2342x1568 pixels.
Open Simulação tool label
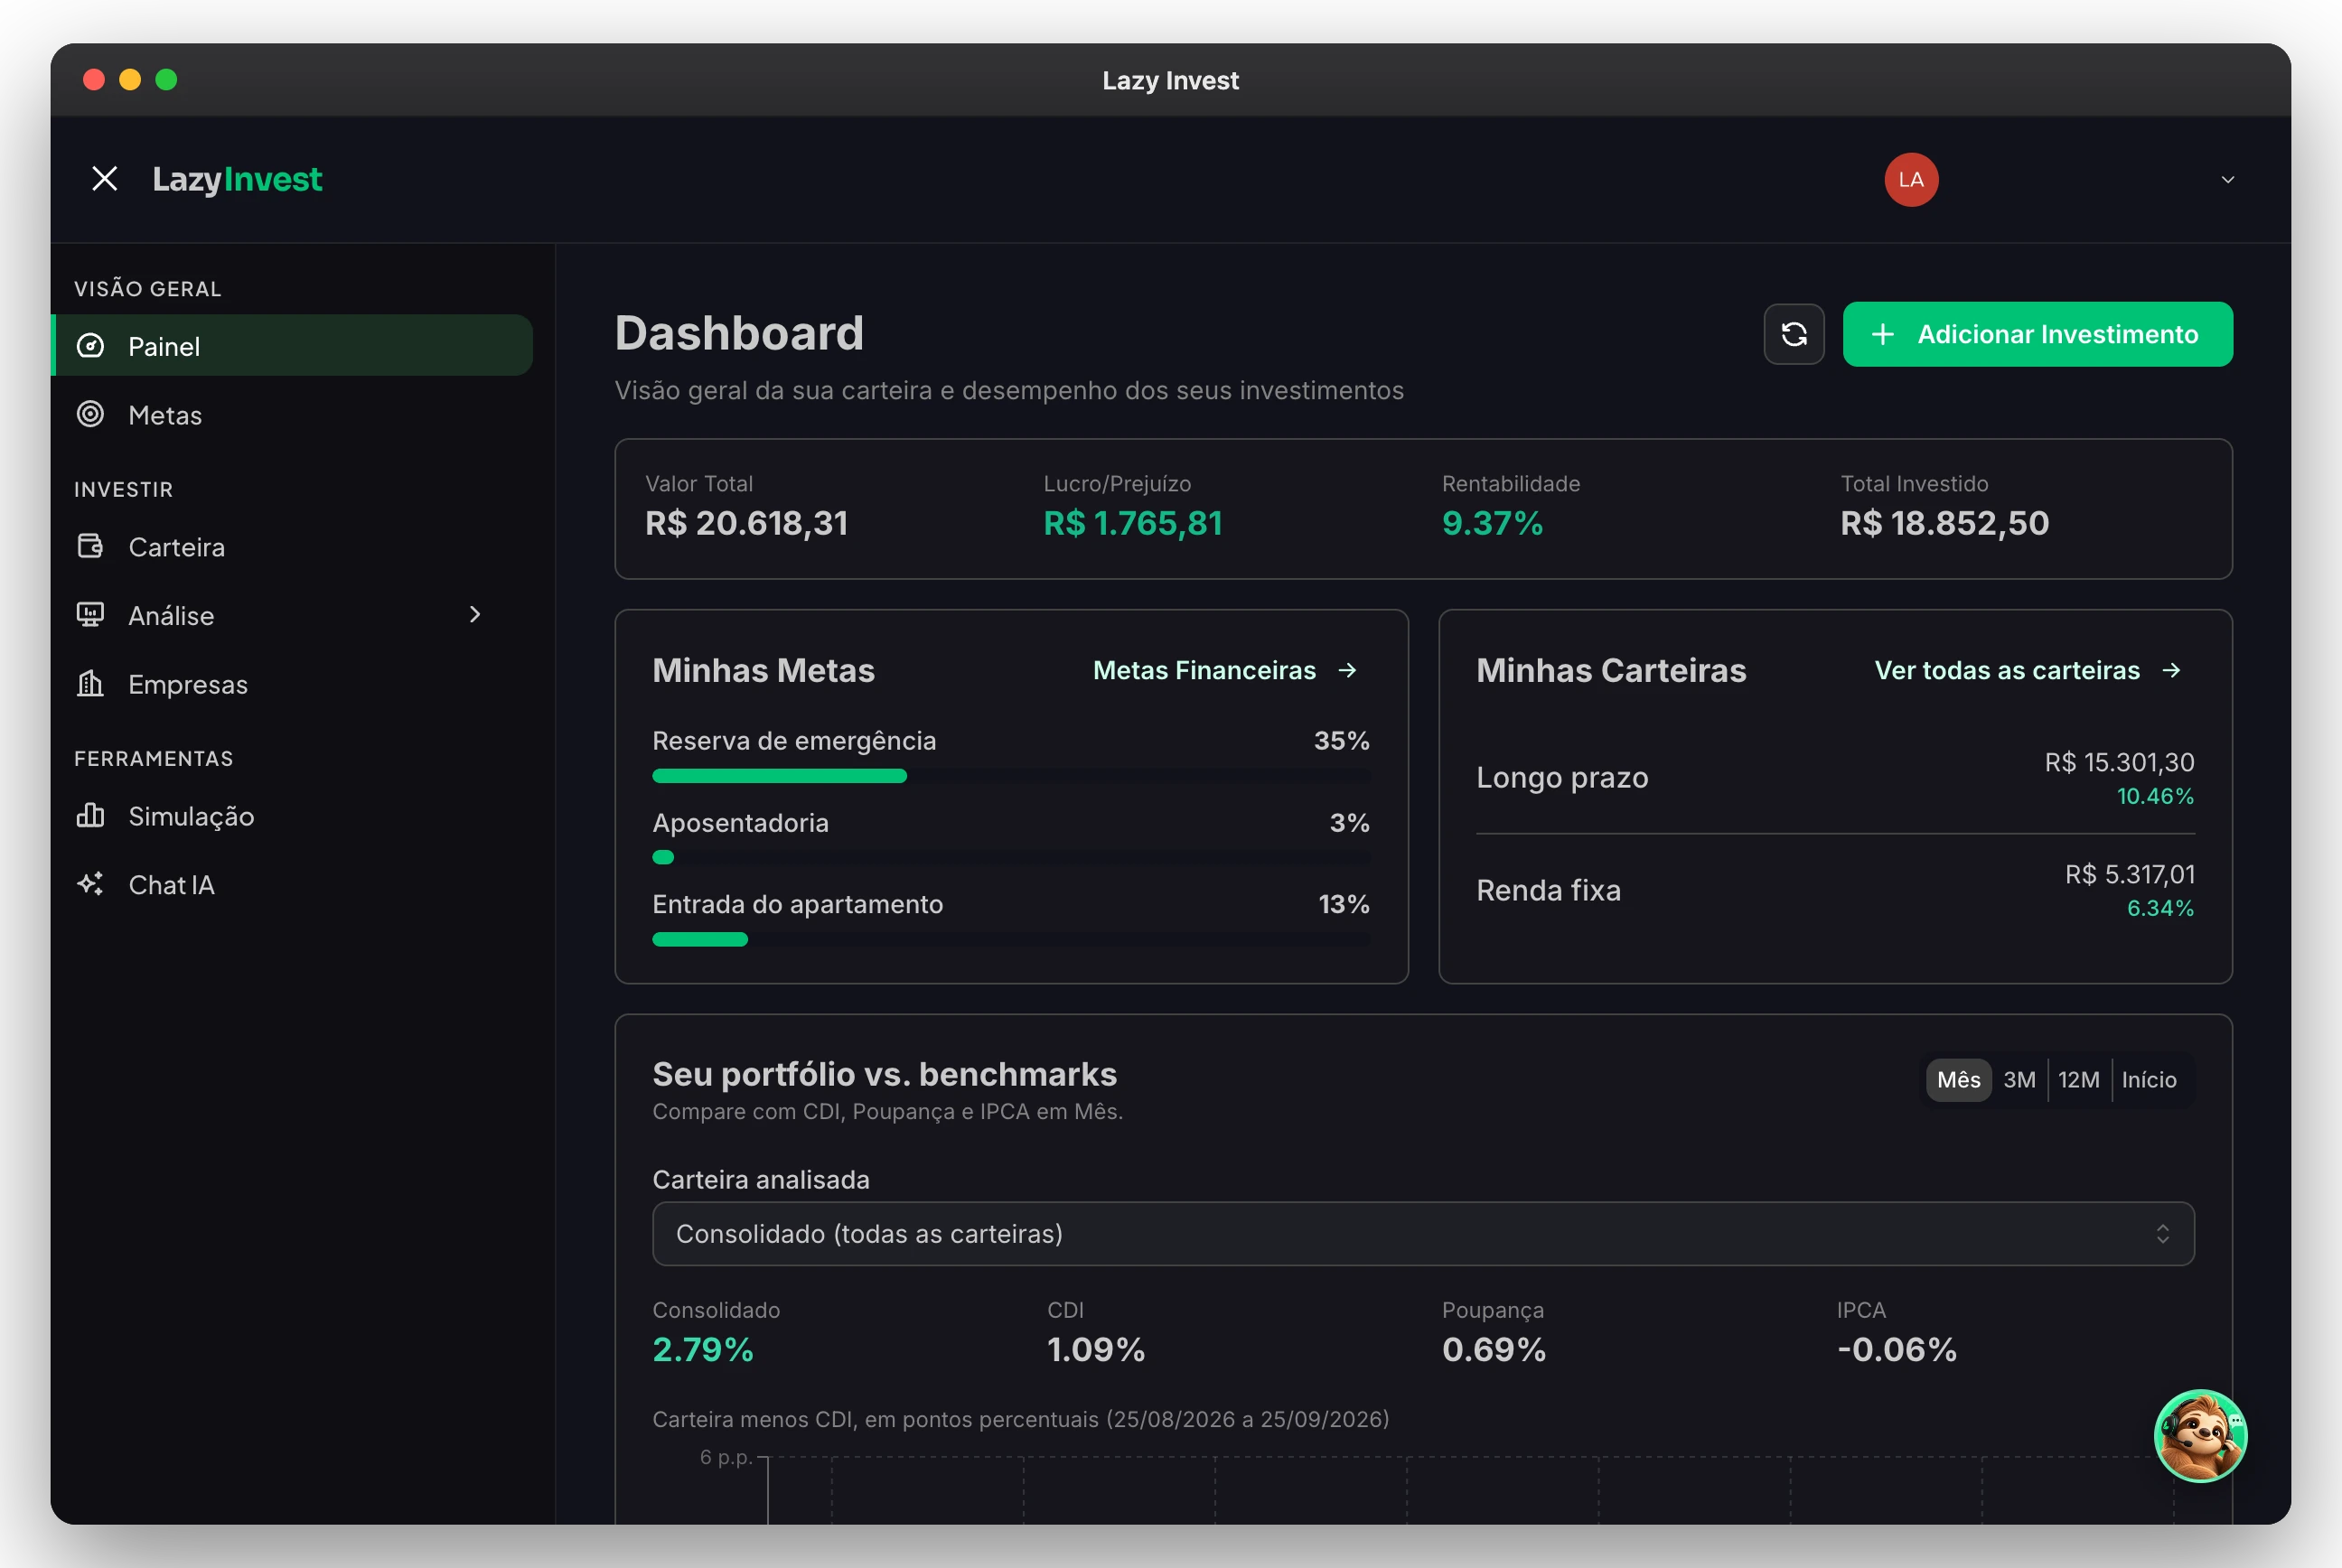(x=191, y=816)
